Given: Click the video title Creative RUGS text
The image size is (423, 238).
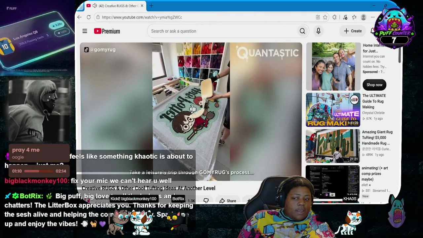Looking at the screenshot, I should pos(148,188).
